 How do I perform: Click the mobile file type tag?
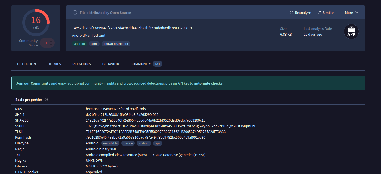(128, 143)
